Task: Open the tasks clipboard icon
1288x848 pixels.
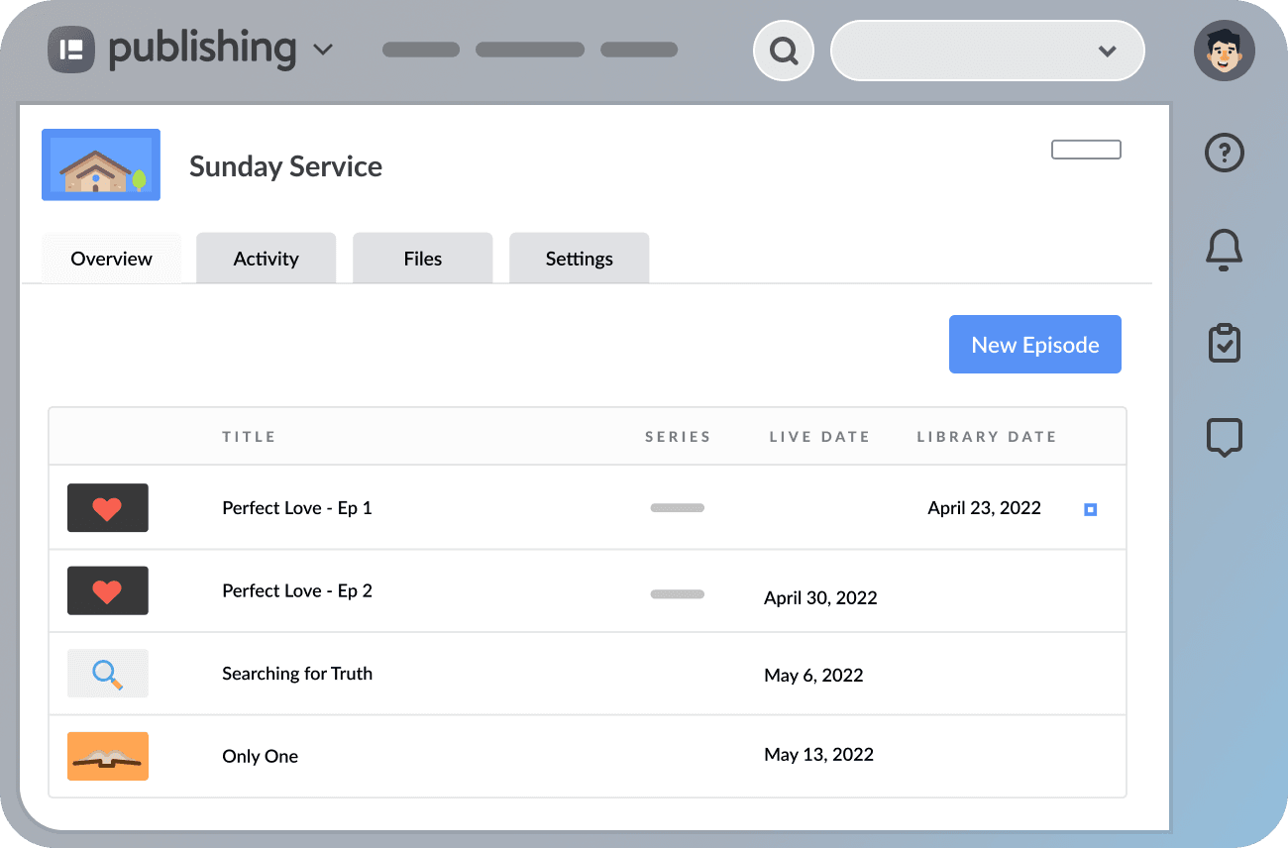Action: 1224,343
